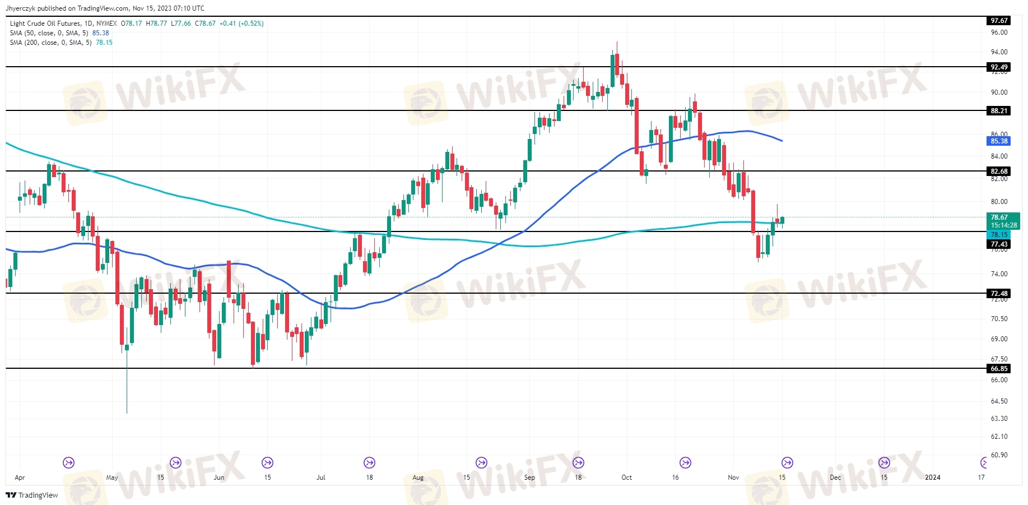Screen dimensions: 1028x505
Task: Select the event icon above November 15
Action: [x=787, y=462]
